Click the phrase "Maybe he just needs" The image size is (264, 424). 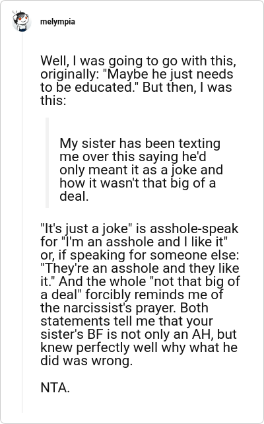click(x=170, y=74)
